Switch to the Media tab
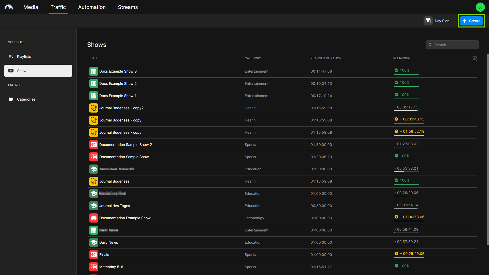 (31, 7)
